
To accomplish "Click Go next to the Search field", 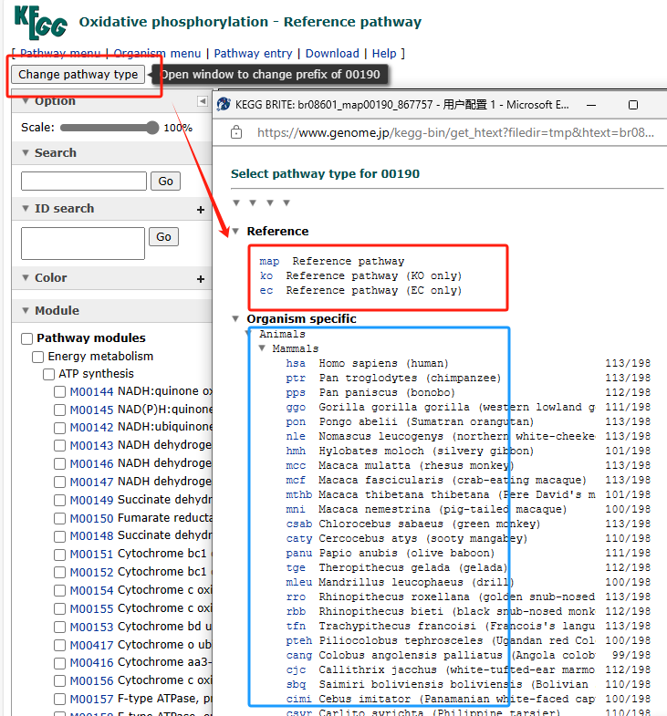I will tap(166, 182).
